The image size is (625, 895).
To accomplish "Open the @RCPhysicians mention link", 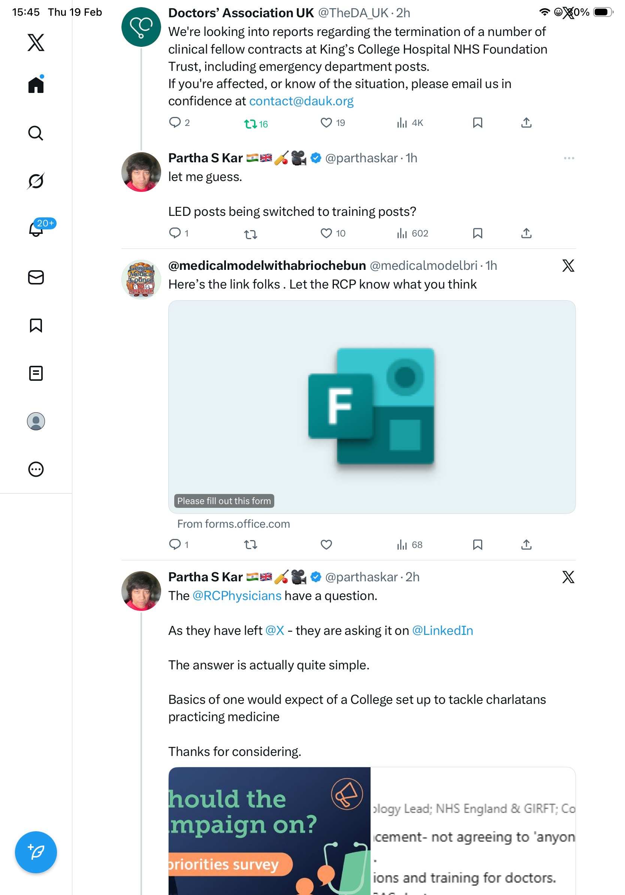I will pyautogui.click(x=237, y=596).
